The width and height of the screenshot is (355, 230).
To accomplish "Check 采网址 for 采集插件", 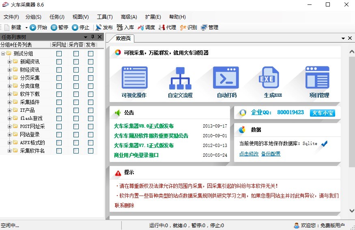I will pyautogui.click(x=59, y=102).
